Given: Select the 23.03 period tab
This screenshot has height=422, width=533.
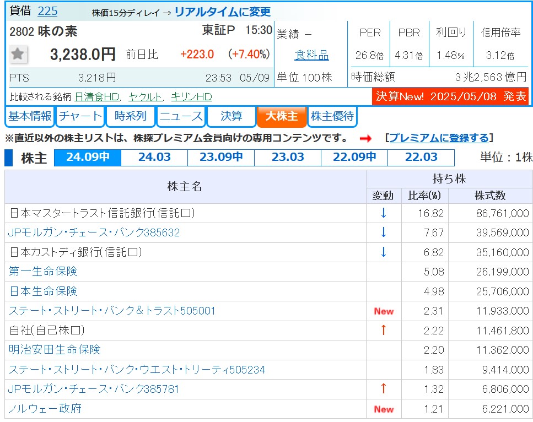Looking at the screenshot, I should click(x=288, y=158).
